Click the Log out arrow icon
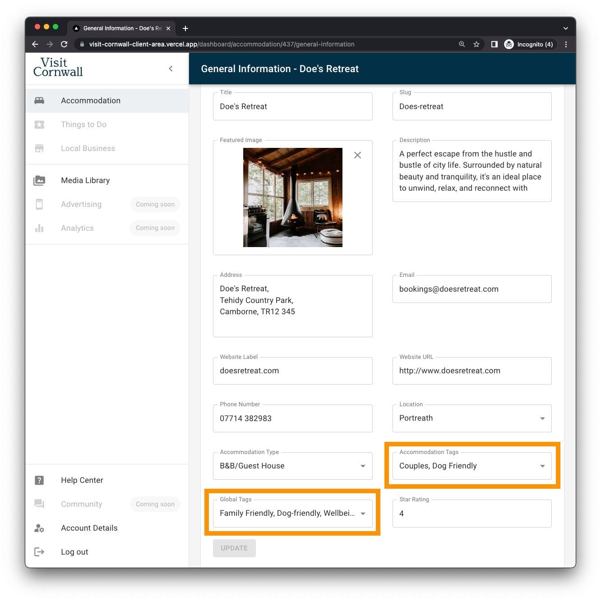601x601 pixels. tap(39, 552)
